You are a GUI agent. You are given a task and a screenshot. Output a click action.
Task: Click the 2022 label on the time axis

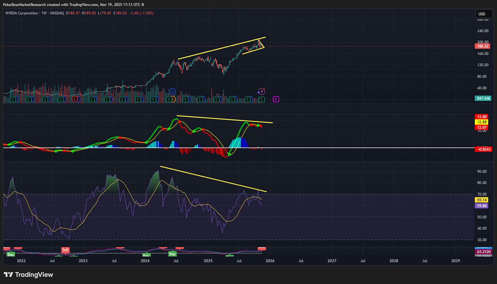[x=21, y=260]
